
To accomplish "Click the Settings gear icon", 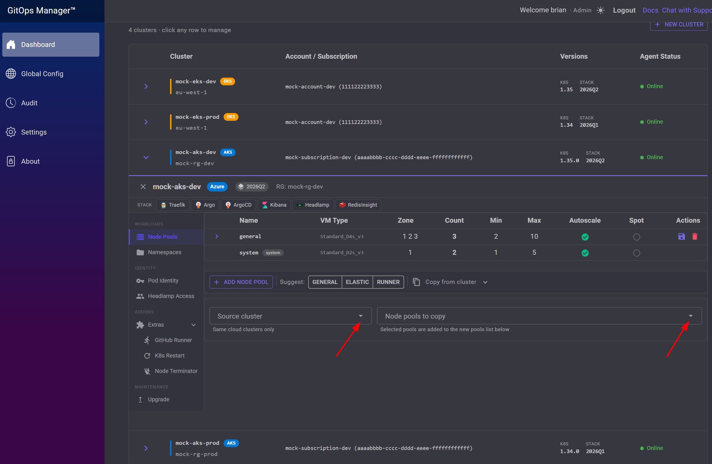I will (11, 132).
